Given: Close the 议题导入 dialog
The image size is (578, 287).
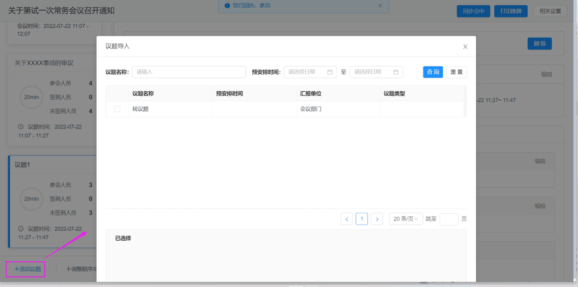Looking at the screenshot, I should coord(465,47).
